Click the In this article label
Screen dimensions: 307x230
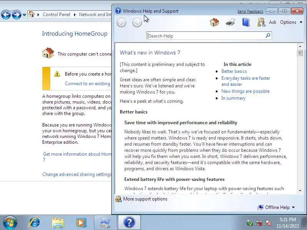pyautogui.click(x=237, y=64)
